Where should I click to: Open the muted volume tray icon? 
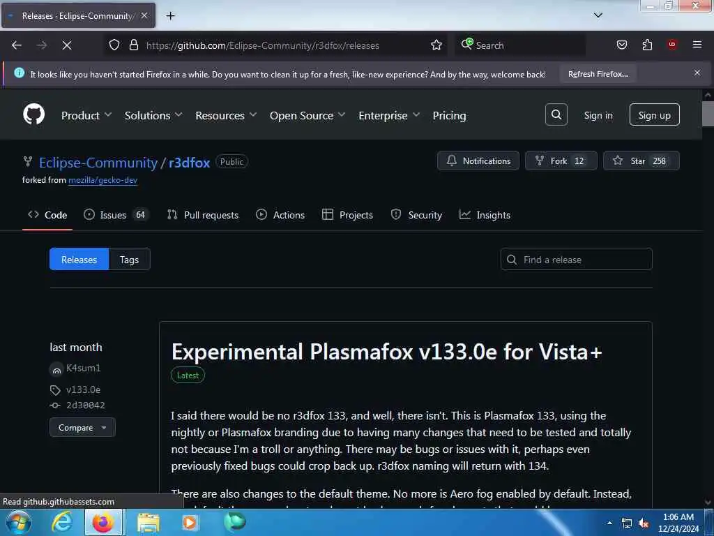[644, 523]
